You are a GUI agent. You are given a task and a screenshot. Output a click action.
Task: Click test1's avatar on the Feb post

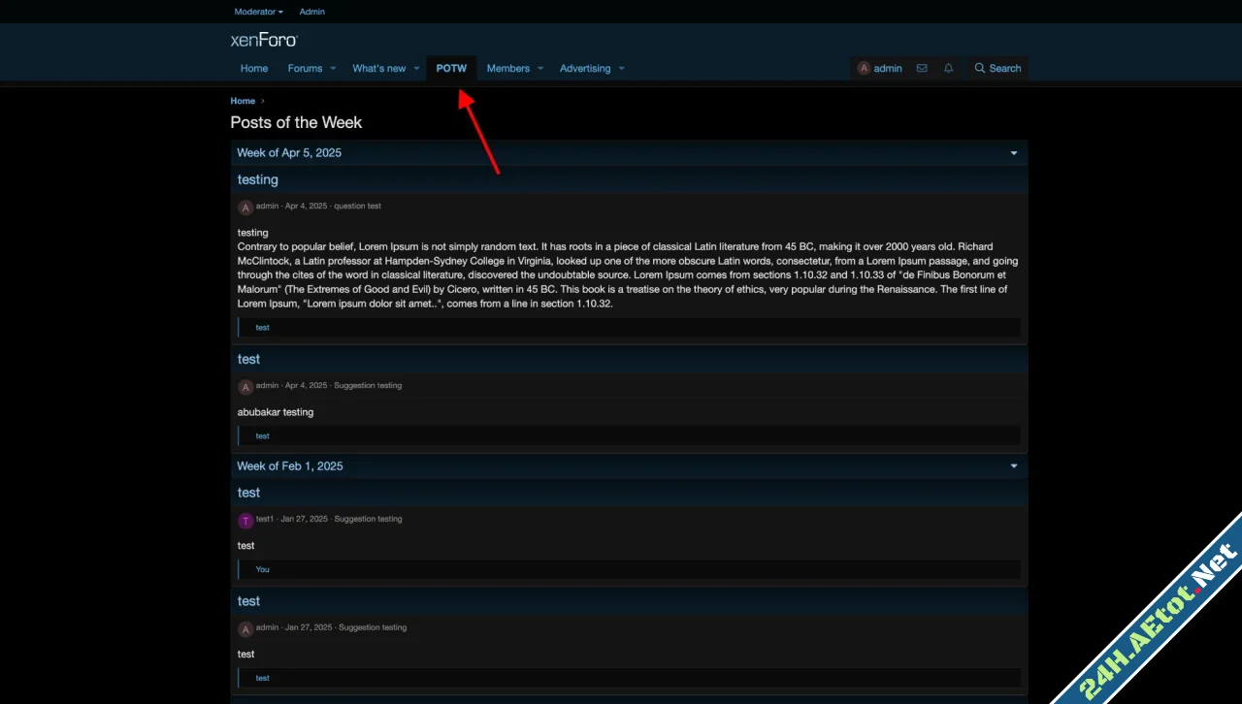pos(245,520)
